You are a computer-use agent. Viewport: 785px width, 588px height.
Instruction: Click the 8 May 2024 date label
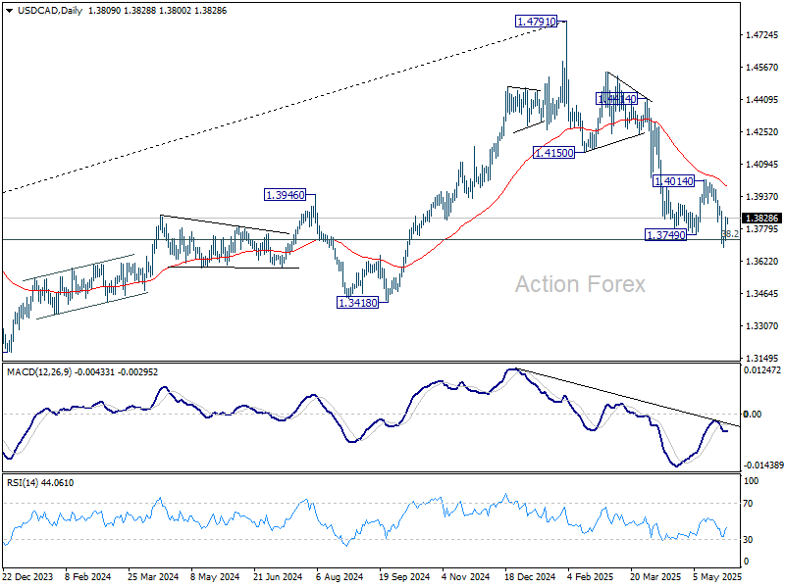(215, 577)
